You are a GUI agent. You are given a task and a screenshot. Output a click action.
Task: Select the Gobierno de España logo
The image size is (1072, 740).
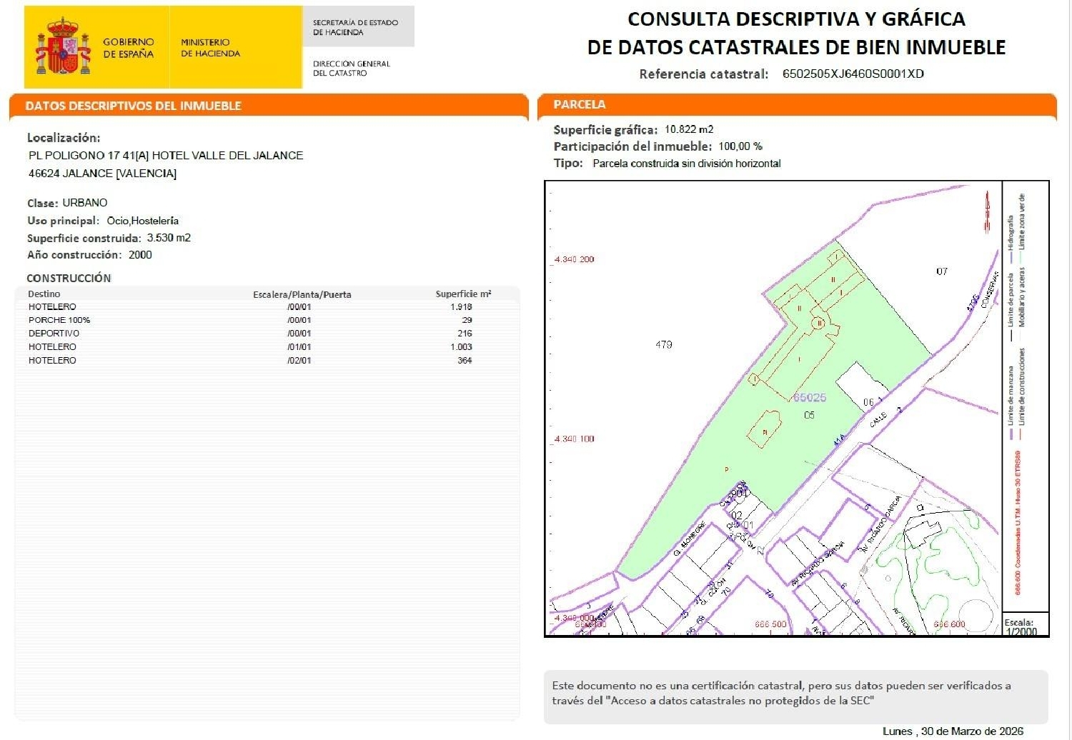129,49
